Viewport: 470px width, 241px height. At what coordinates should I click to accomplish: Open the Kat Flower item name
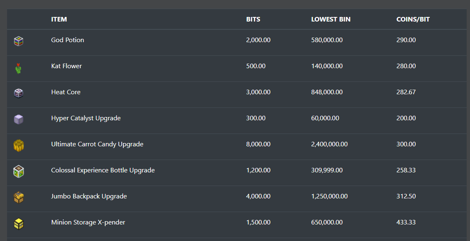tap(66, 66)
